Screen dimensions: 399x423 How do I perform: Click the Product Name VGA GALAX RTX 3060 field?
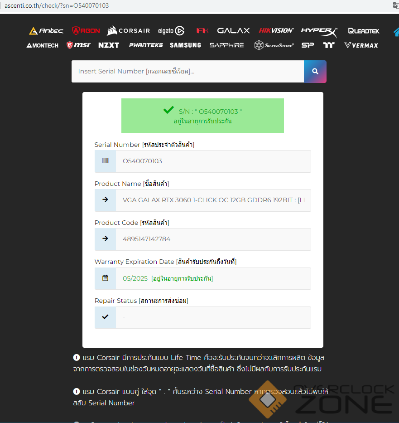pos(213,200)
